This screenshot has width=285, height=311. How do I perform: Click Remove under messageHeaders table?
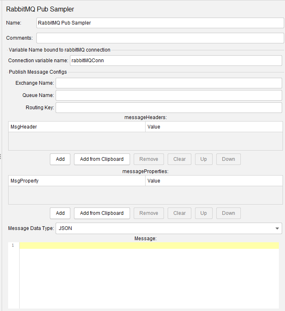click(149, 159)
